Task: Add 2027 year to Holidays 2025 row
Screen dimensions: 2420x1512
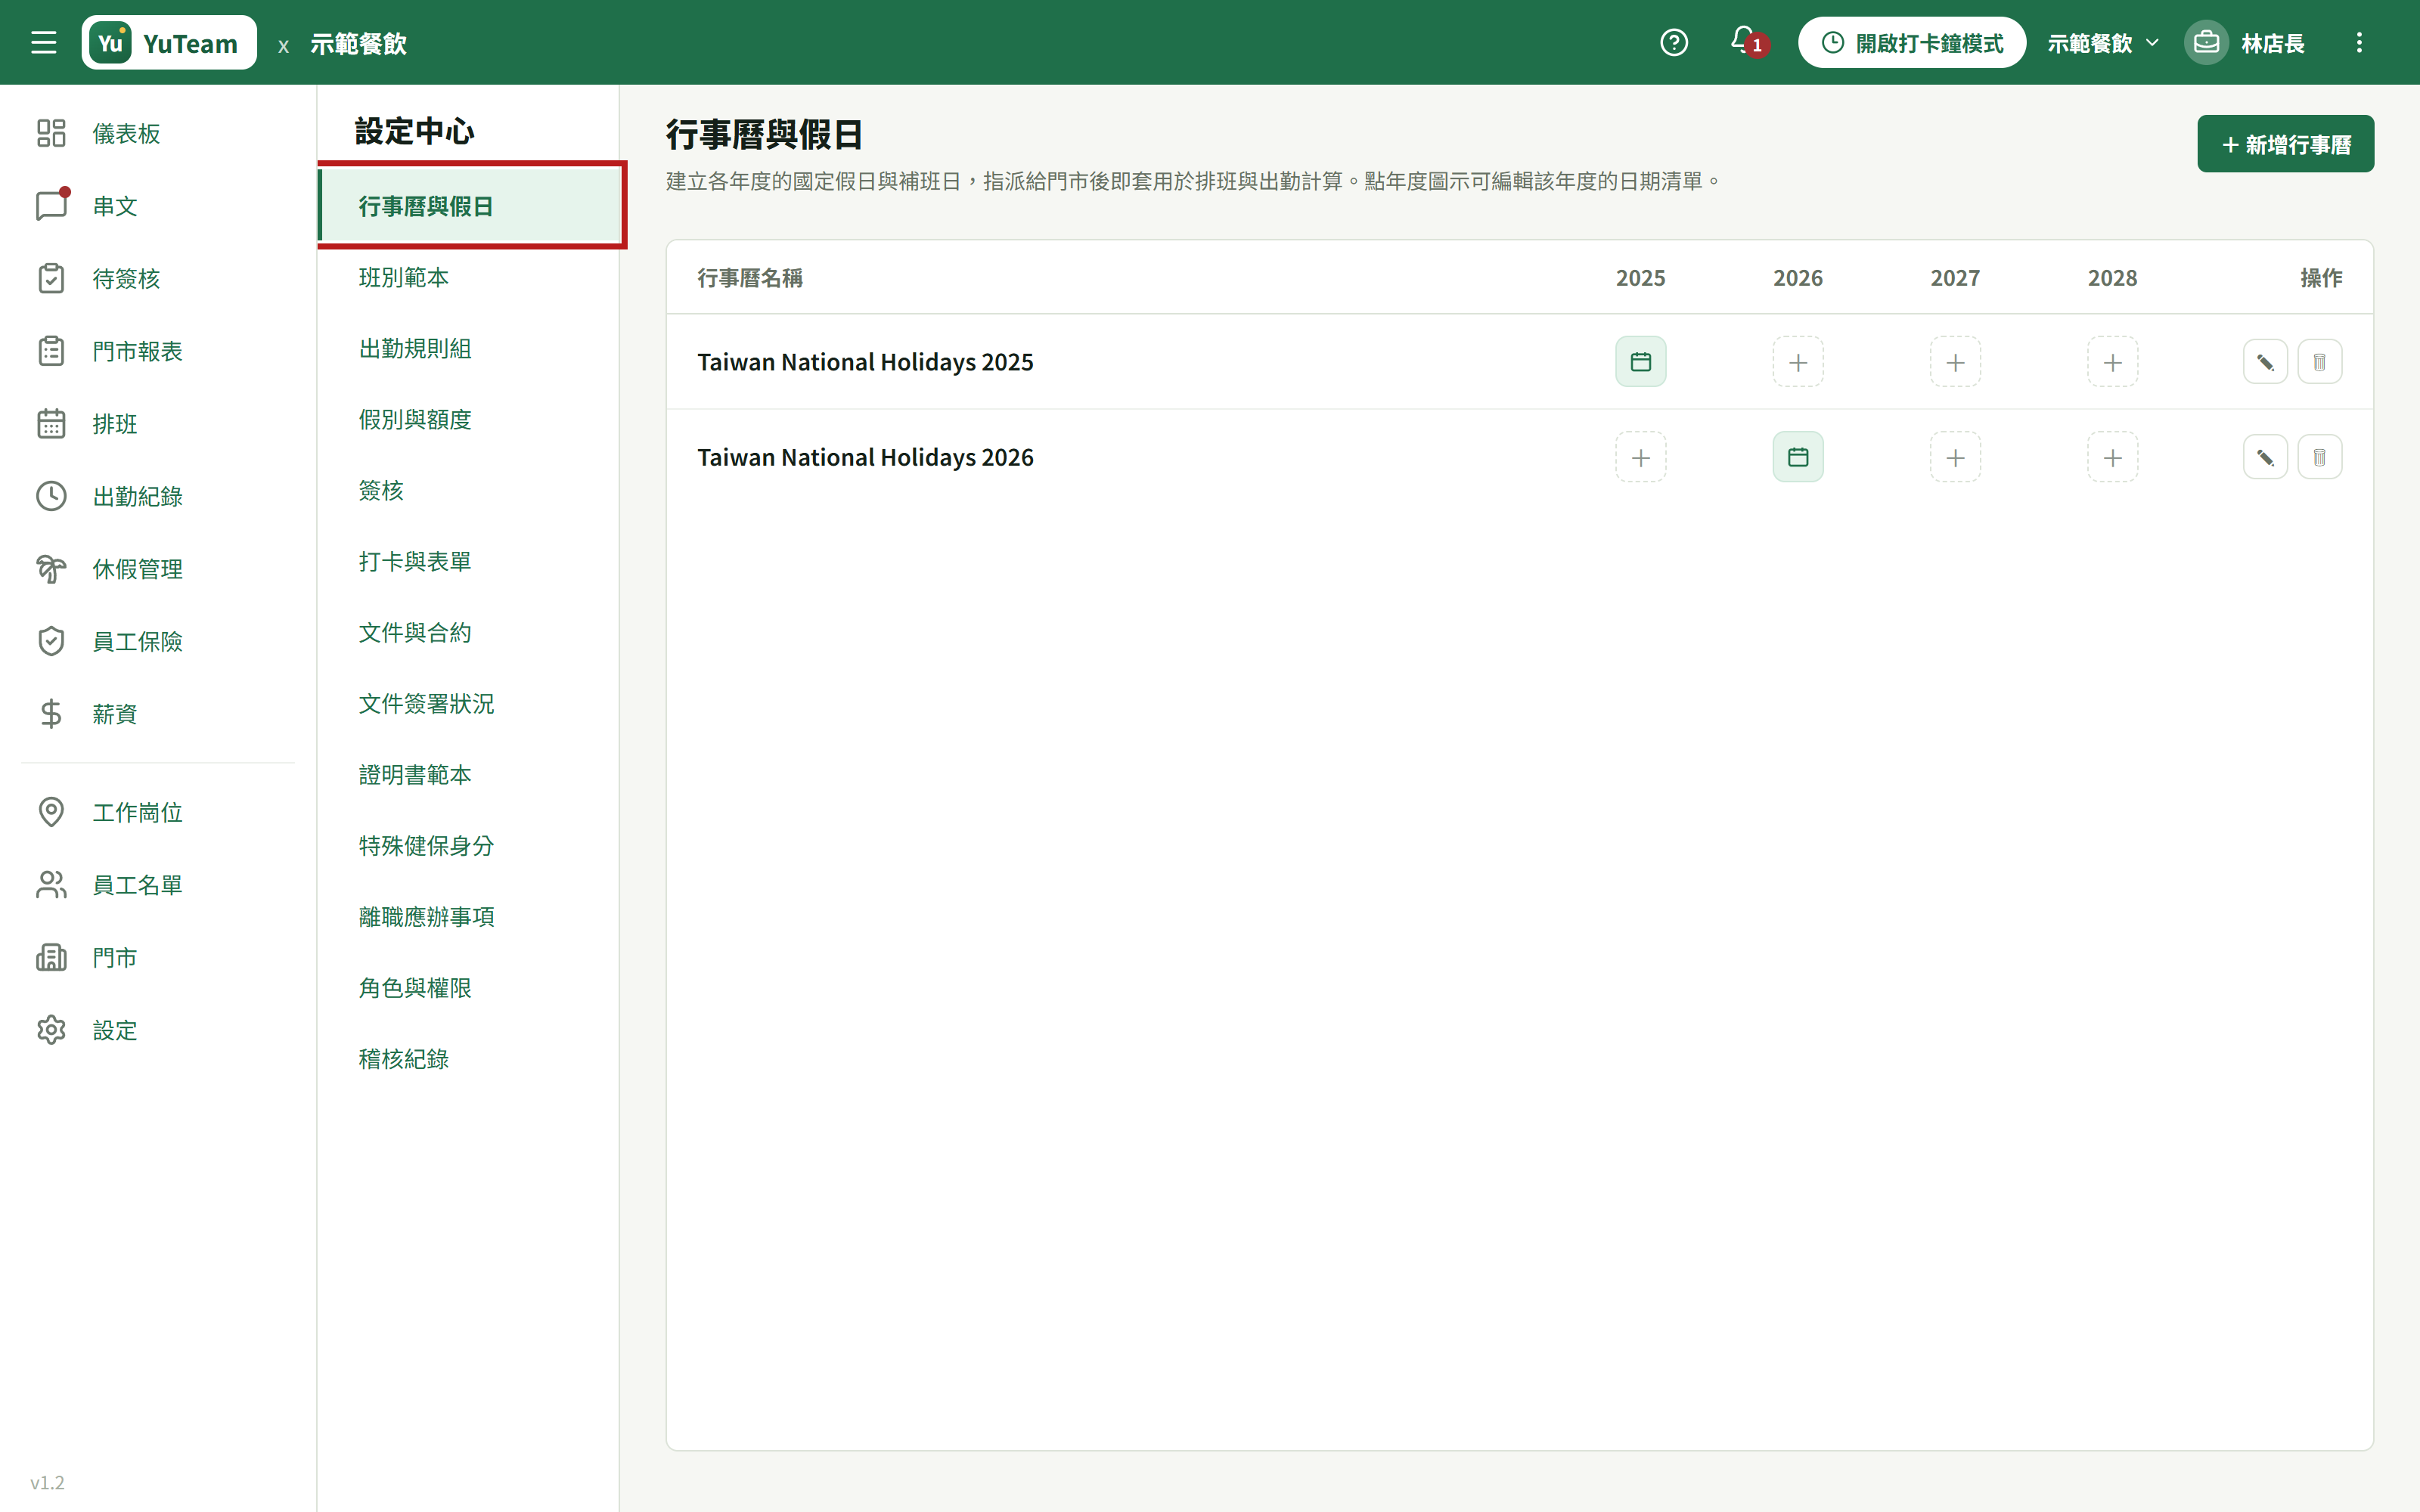Action: (1955, 362)
